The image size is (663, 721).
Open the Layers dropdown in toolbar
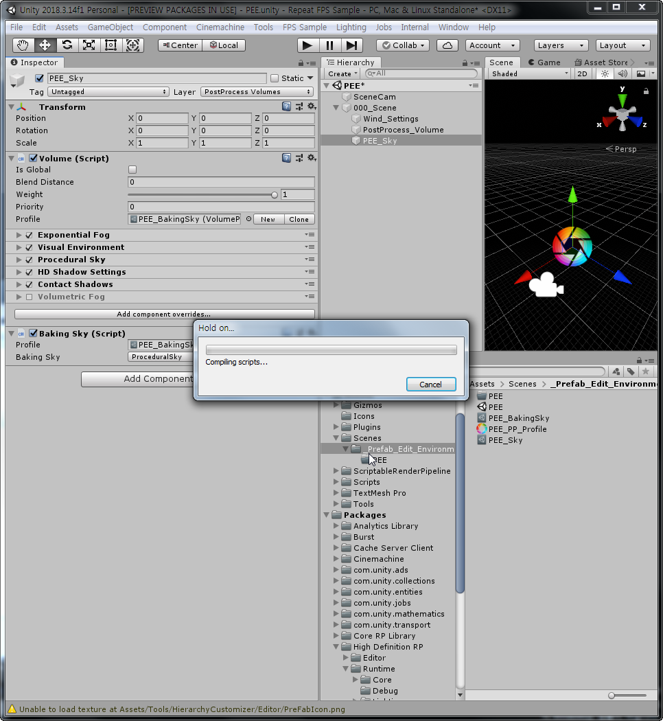(561, 45)
